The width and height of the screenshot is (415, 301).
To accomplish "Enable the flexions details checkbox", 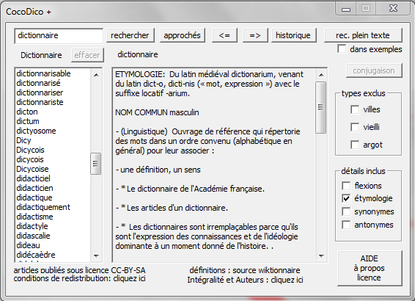I will (346, 186).
